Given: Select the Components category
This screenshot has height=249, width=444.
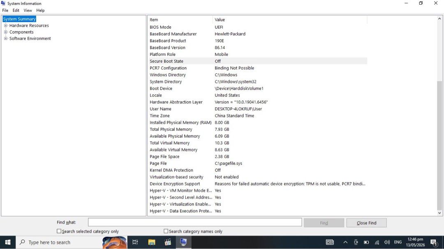Looking at the screenshot, I should point(21,32).
